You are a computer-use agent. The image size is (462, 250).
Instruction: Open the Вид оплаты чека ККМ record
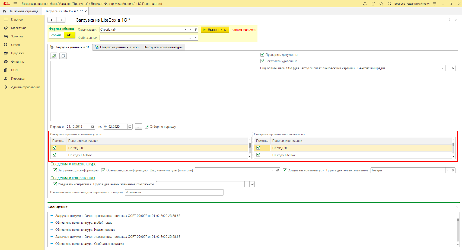tap(453, 68)
